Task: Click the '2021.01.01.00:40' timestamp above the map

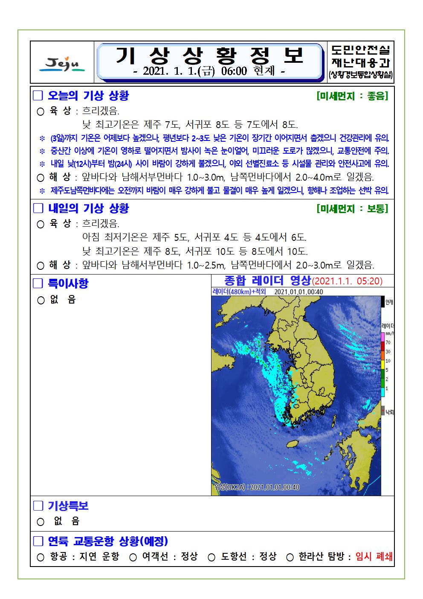Action: click(x=298, y=292)
